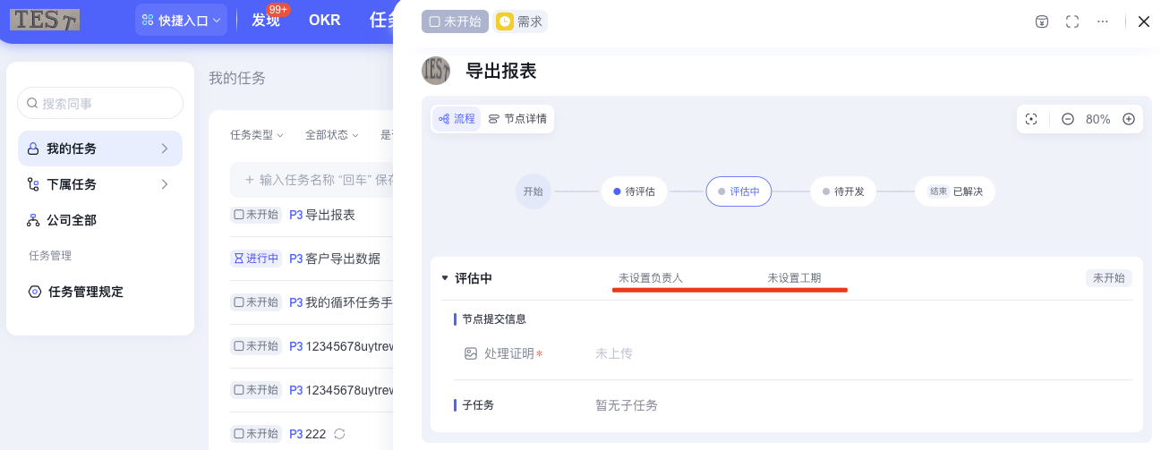Select the 待开发 flow node

(843, 191)
